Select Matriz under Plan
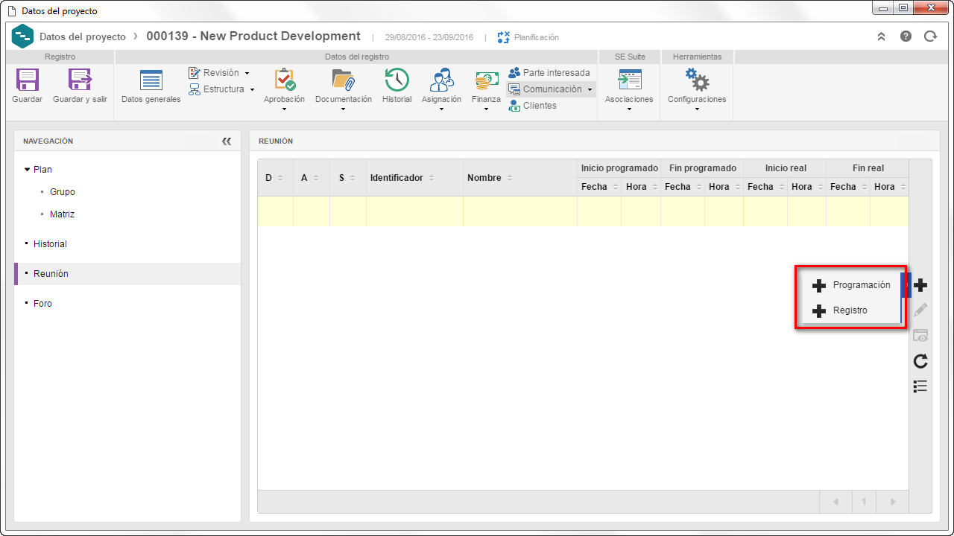 63,214
